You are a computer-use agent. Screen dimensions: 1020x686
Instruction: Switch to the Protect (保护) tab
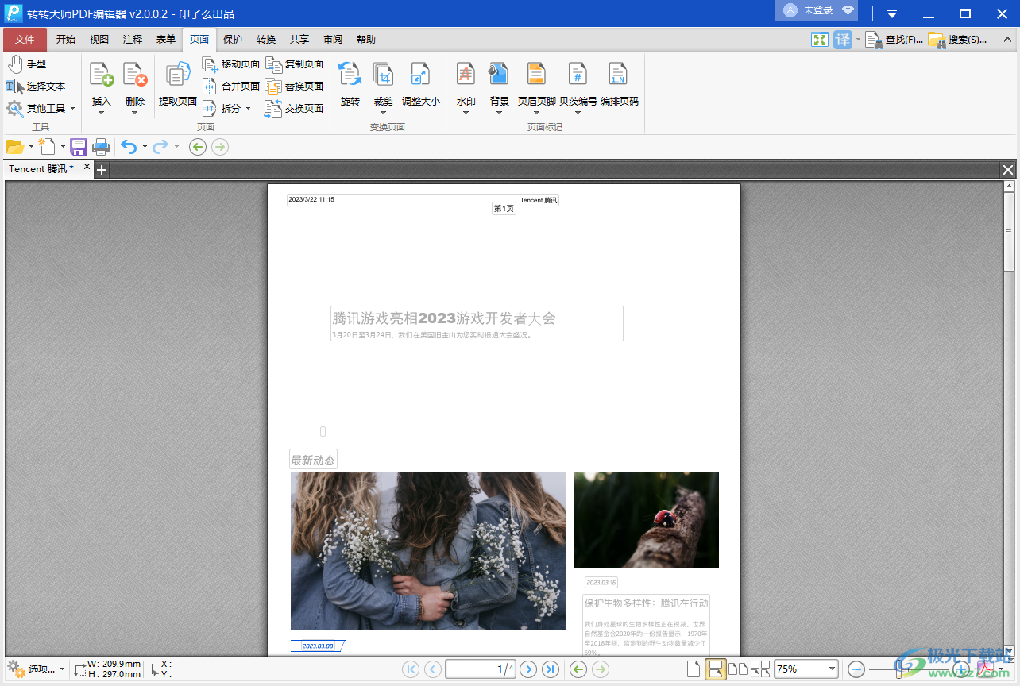point(233,39)
